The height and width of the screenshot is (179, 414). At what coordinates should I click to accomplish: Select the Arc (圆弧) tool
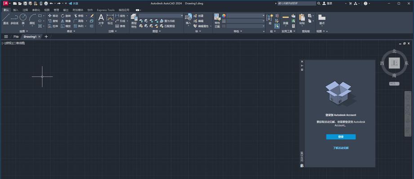pos(32,19)
